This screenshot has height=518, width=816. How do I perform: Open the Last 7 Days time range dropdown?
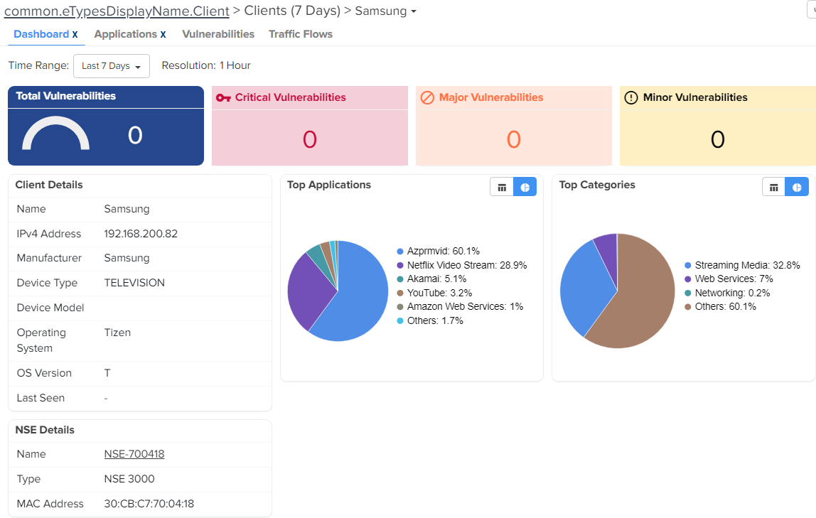(x=112, y=66)
